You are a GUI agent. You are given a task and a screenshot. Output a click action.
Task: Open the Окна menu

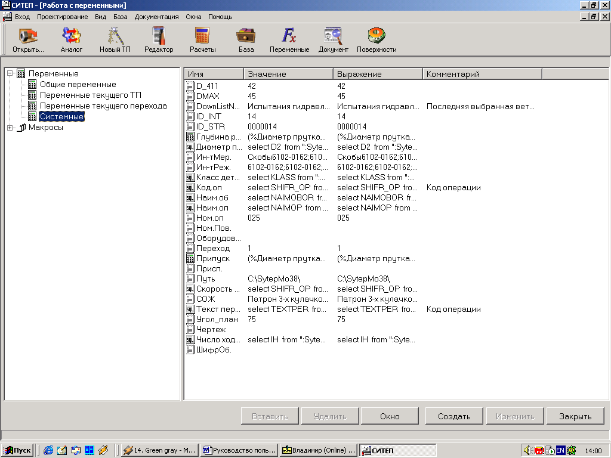pyautogui.click(x=193, y=17)
